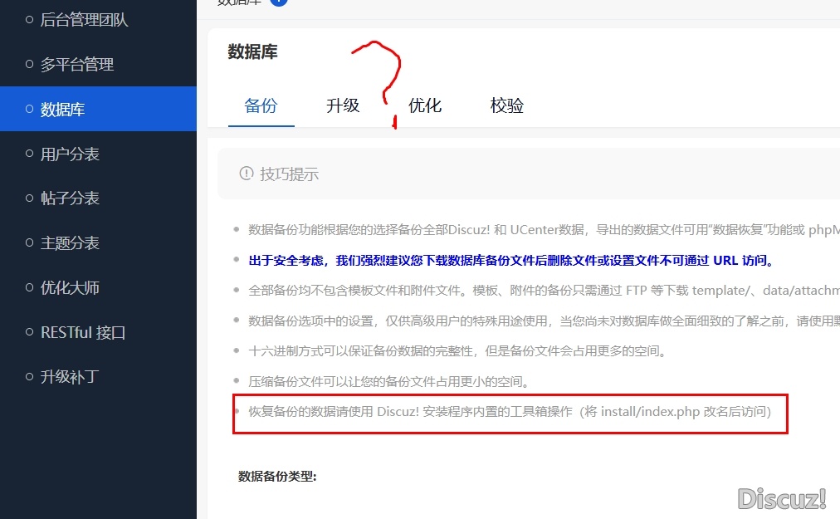Viewport: 840px width, 519px height.
Task: Switch to the 校验 tab
Action: pos(505,105)
